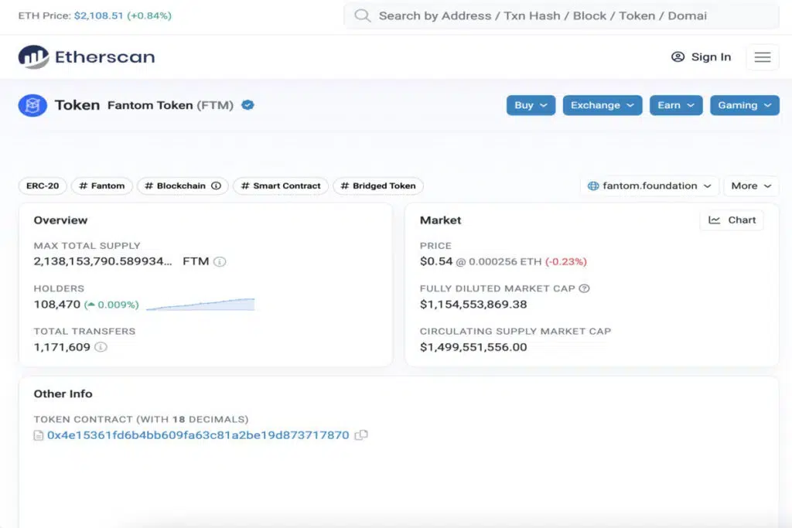Click the Sign In user icon
792x528 pixels.
tap(678, 56)
